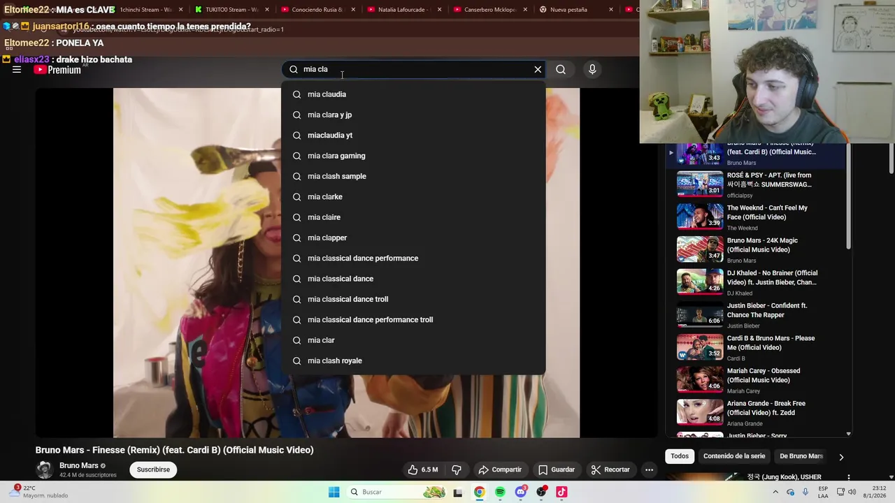Open the Windows Start menu

(334, 493)
